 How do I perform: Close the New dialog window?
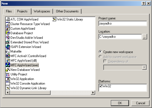[x=148, y=4]
